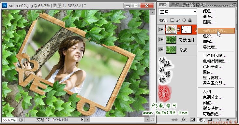Click the delete layer trash icon
Screen dimensions: 239x125
pyautogui.click(x=228, y=119)
